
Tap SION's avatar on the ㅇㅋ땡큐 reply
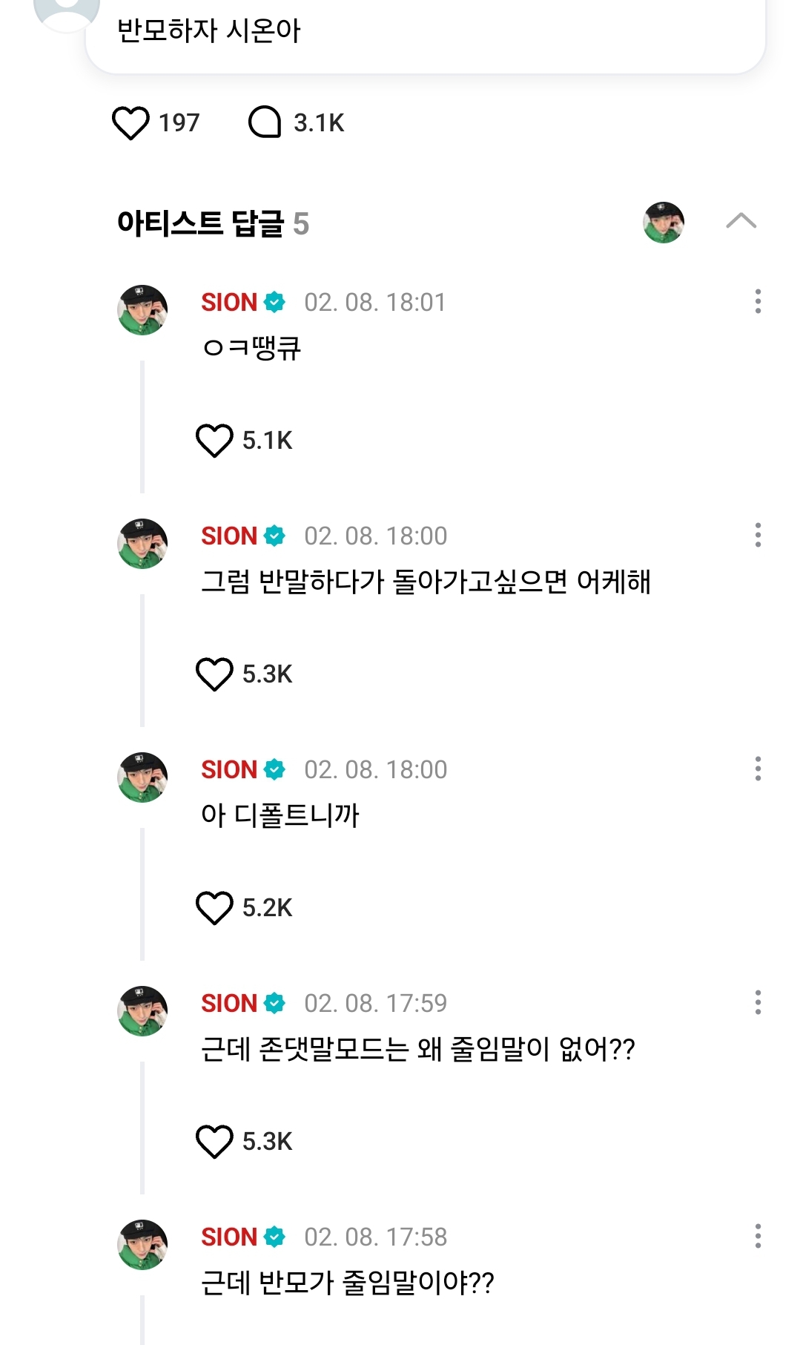click(x=142, y=309)
